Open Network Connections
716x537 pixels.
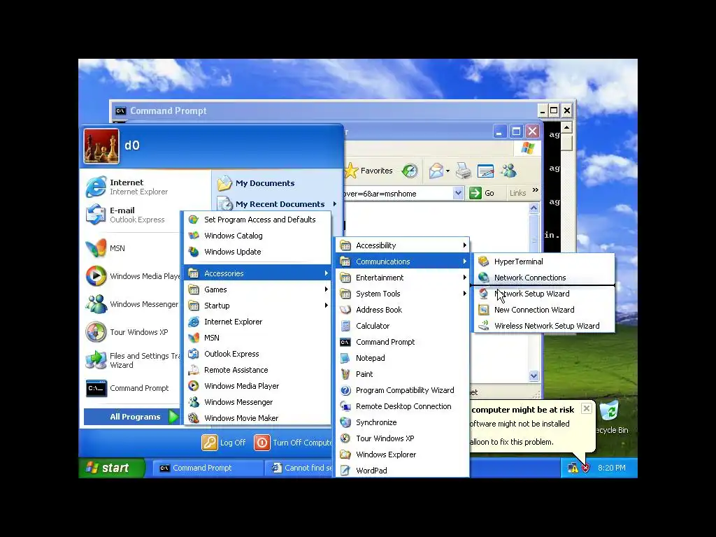coord(544,278)
